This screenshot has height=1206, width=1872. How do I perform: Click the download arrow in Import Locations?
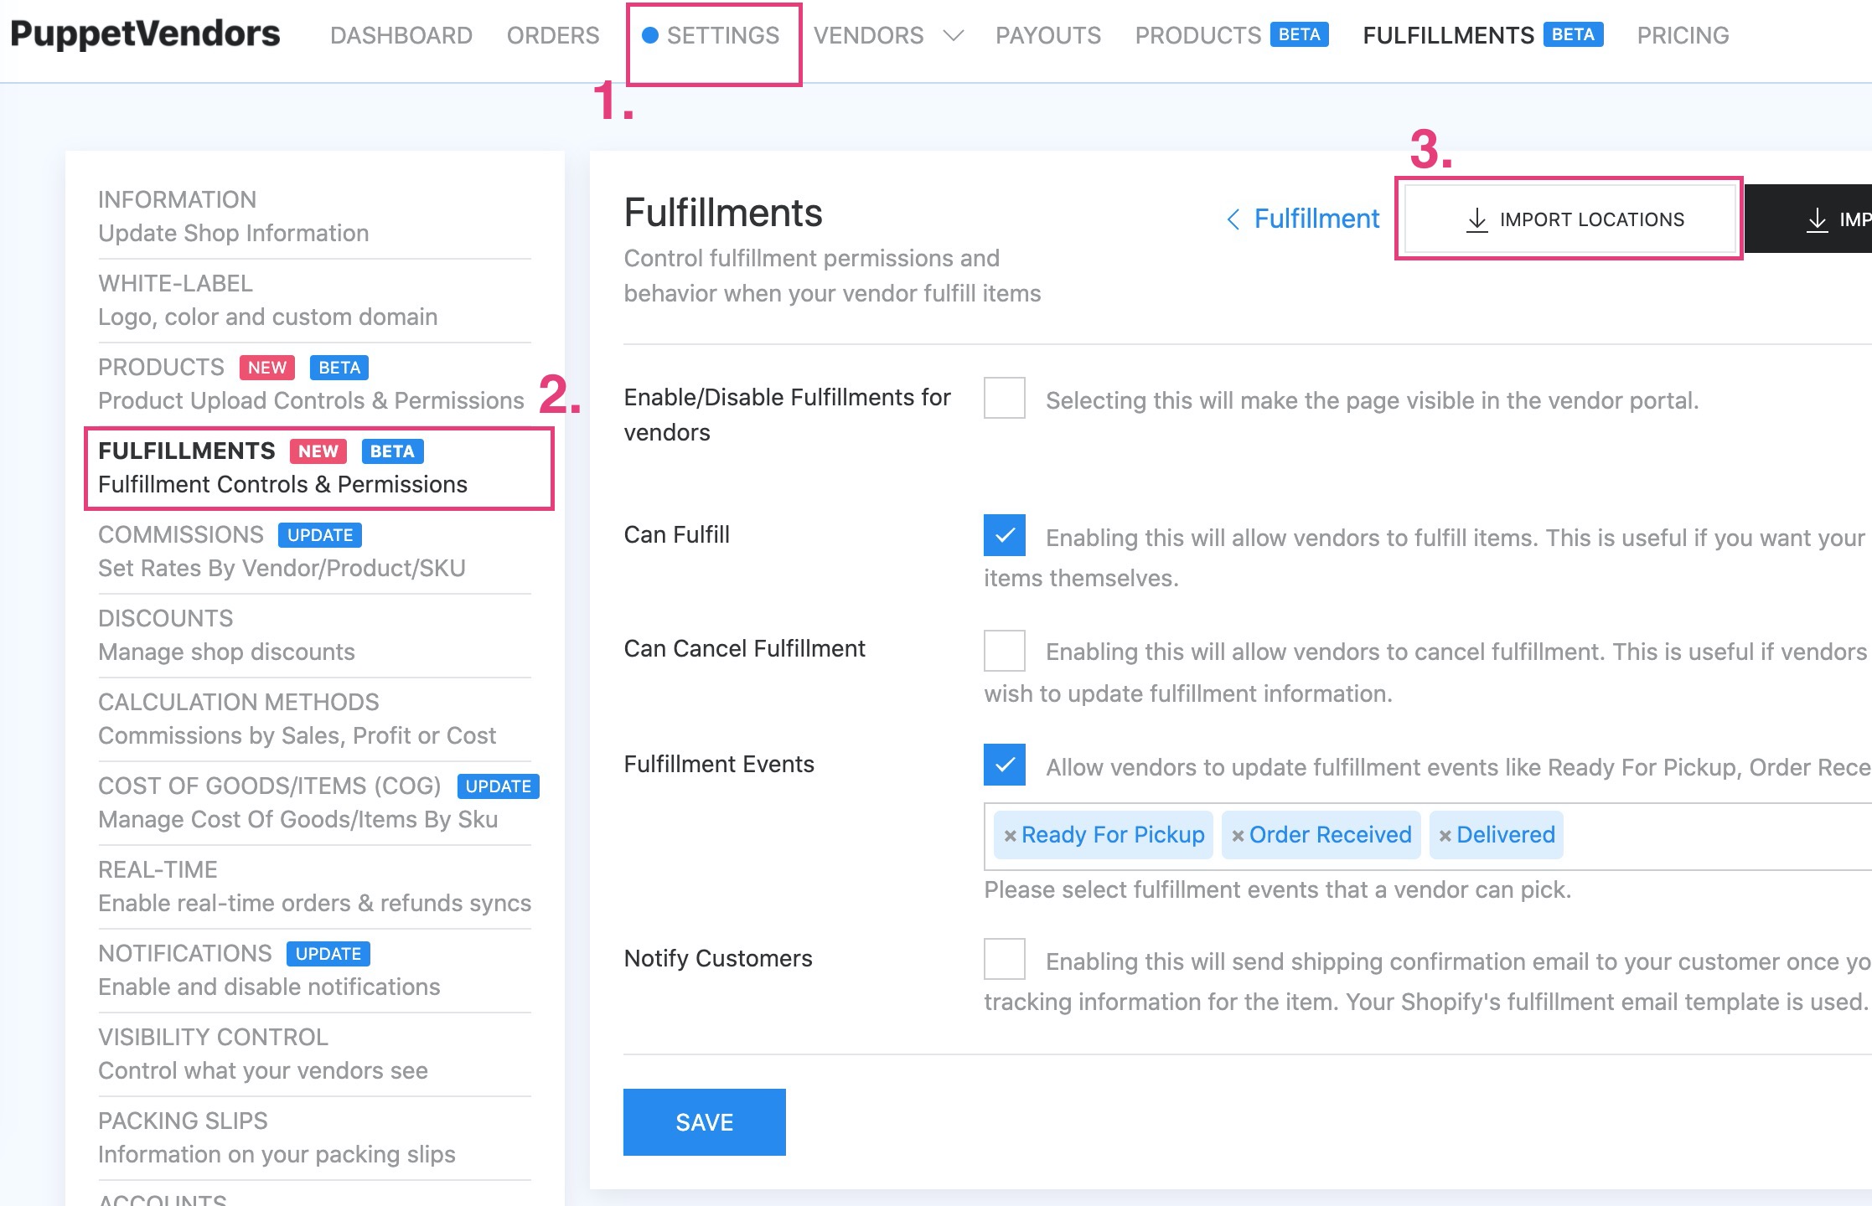pyautogui.click(x=1477, y=220)
